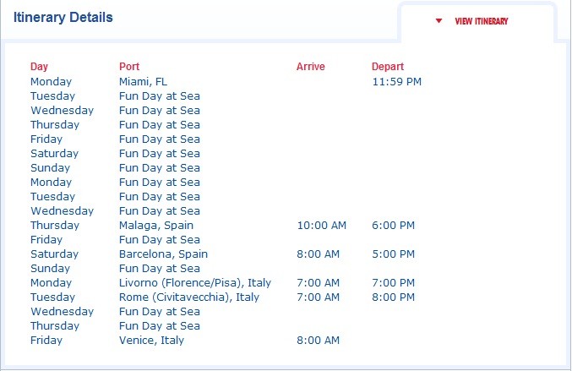Select the Port column header

pos(129,67)
